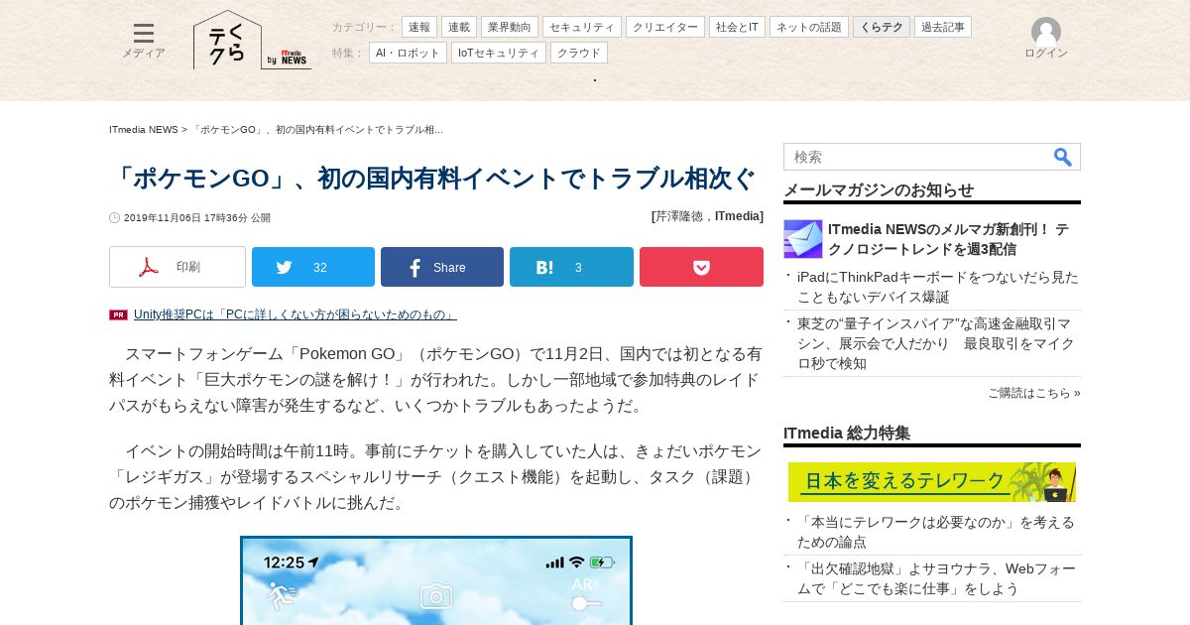Select くらテク category
This screenshot has width=1190, height=625.
[882, 27]
